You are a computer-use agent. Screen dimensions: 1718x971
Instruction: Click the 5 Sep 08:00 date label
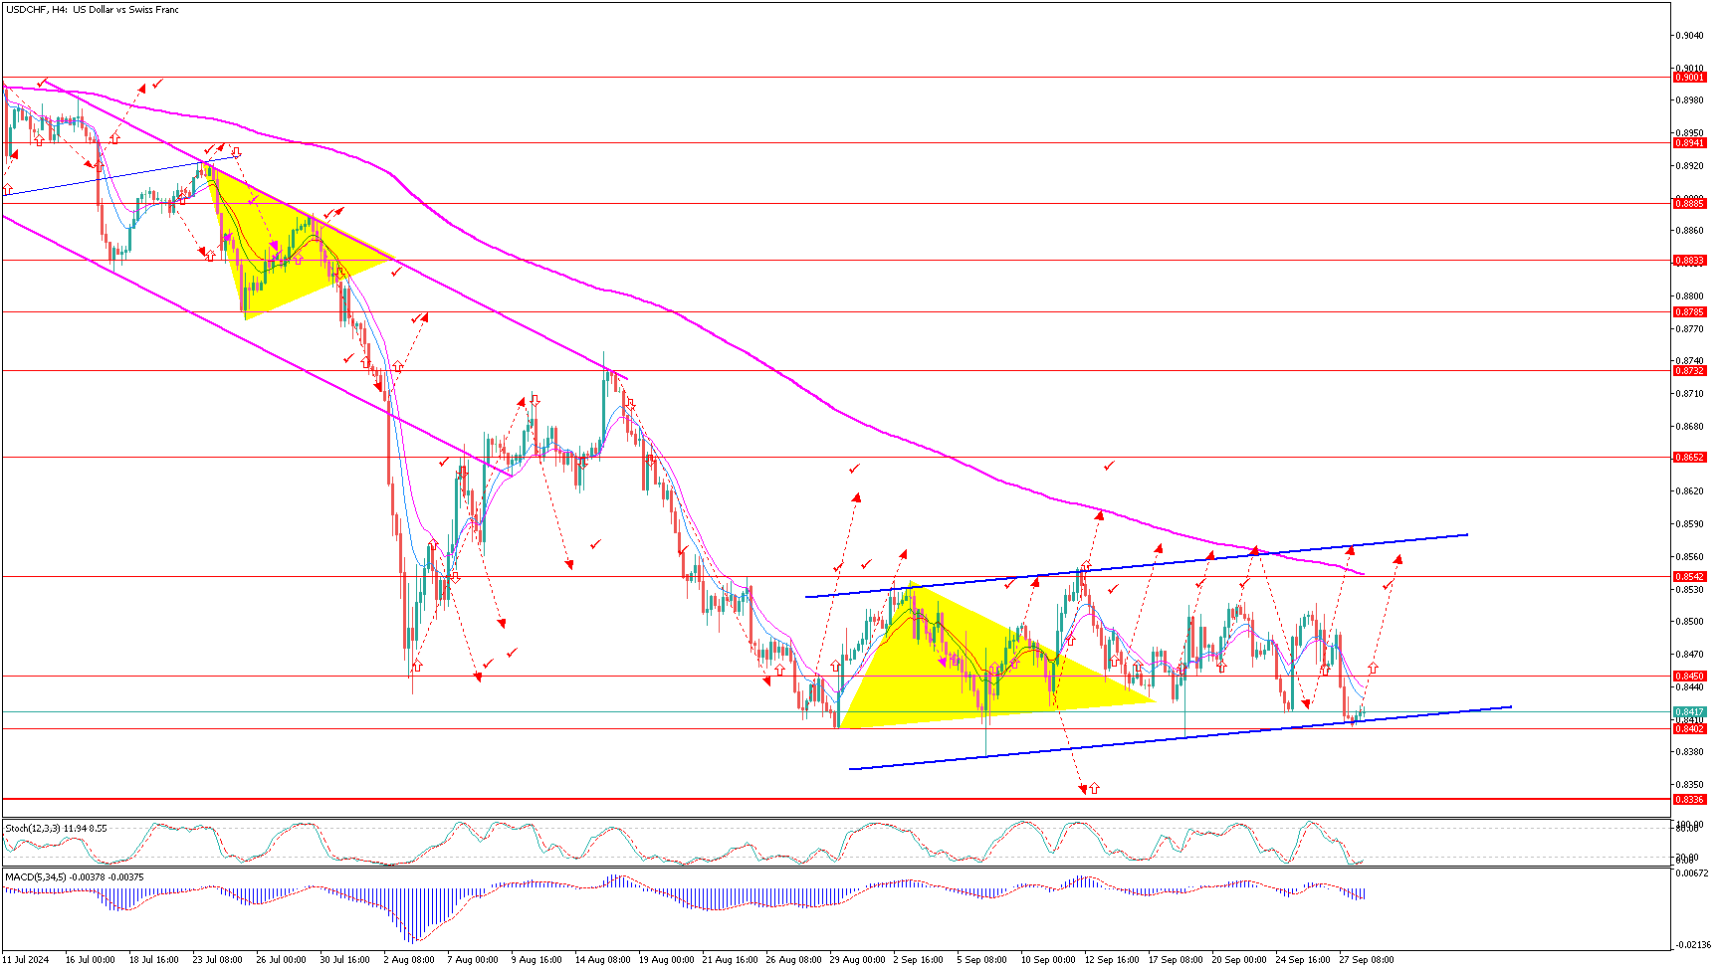(981, 960)
